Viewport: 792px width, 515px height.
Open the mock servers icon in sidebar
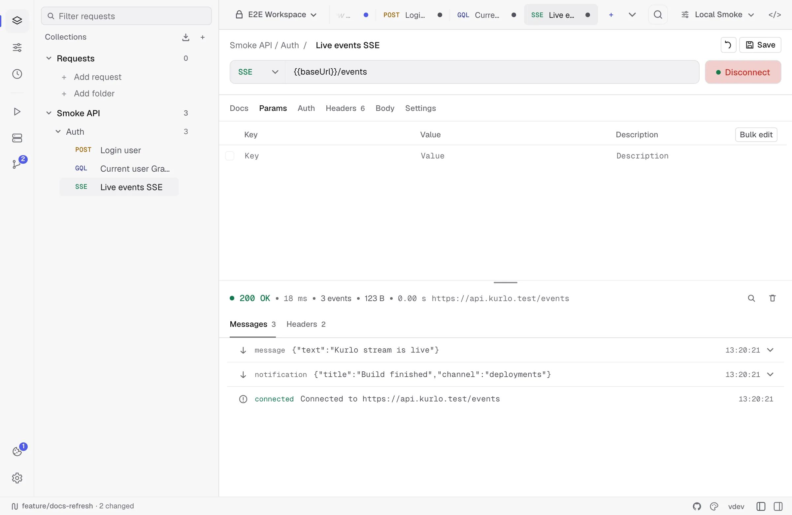pos(17,138)
